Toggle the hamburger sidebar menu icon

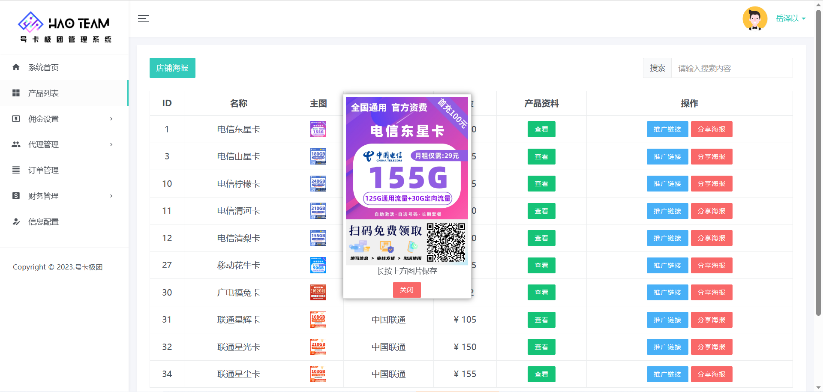pos(143,18)
